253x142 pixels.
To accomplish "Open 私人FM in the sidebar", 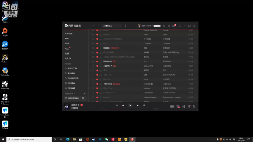I will [68, 58].
